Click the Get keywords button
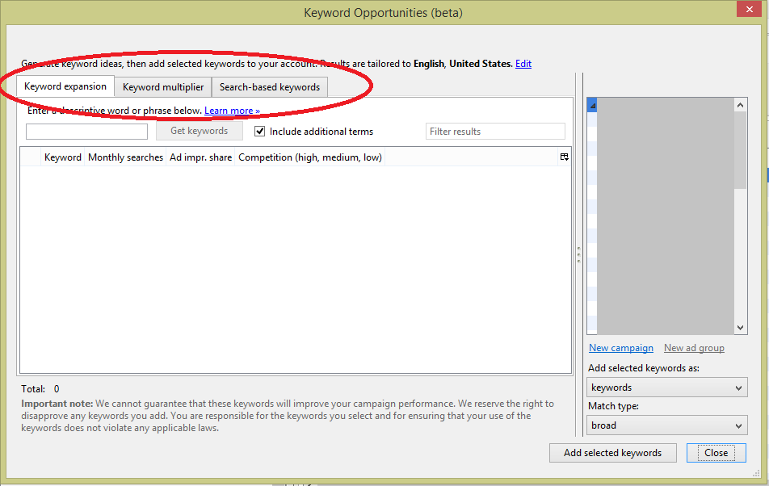769x486 pixels. point(199,131)
